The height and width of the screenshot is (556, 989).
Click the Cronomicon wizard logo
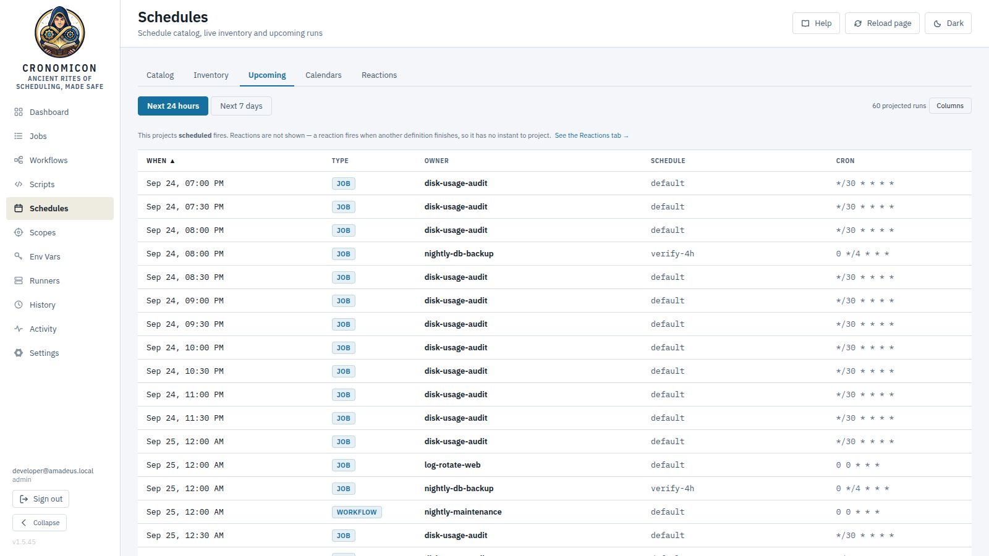(60, 32)
